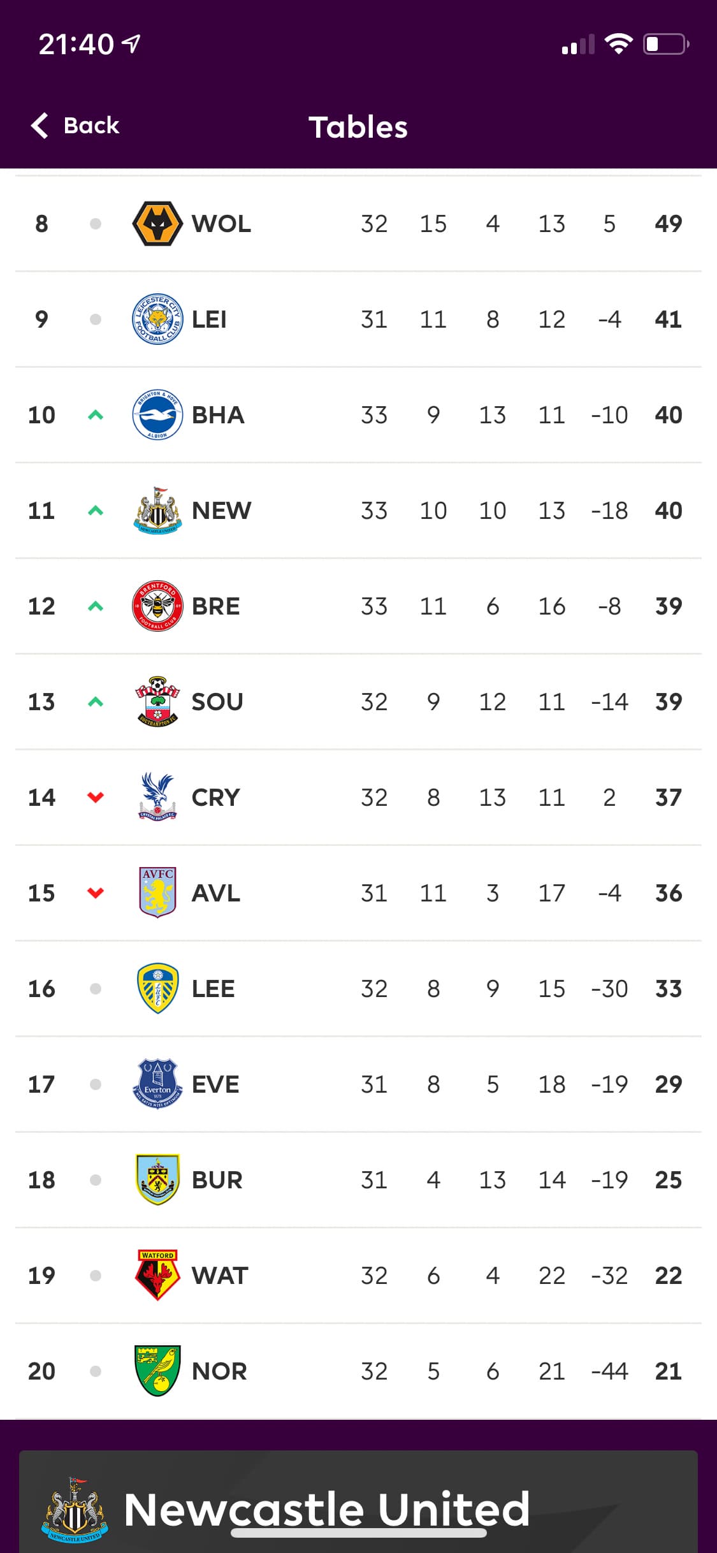Viewport: 717px width, 1553px height.
Task: Tap the Wolves club crest
Action: [x=157, y=224]
